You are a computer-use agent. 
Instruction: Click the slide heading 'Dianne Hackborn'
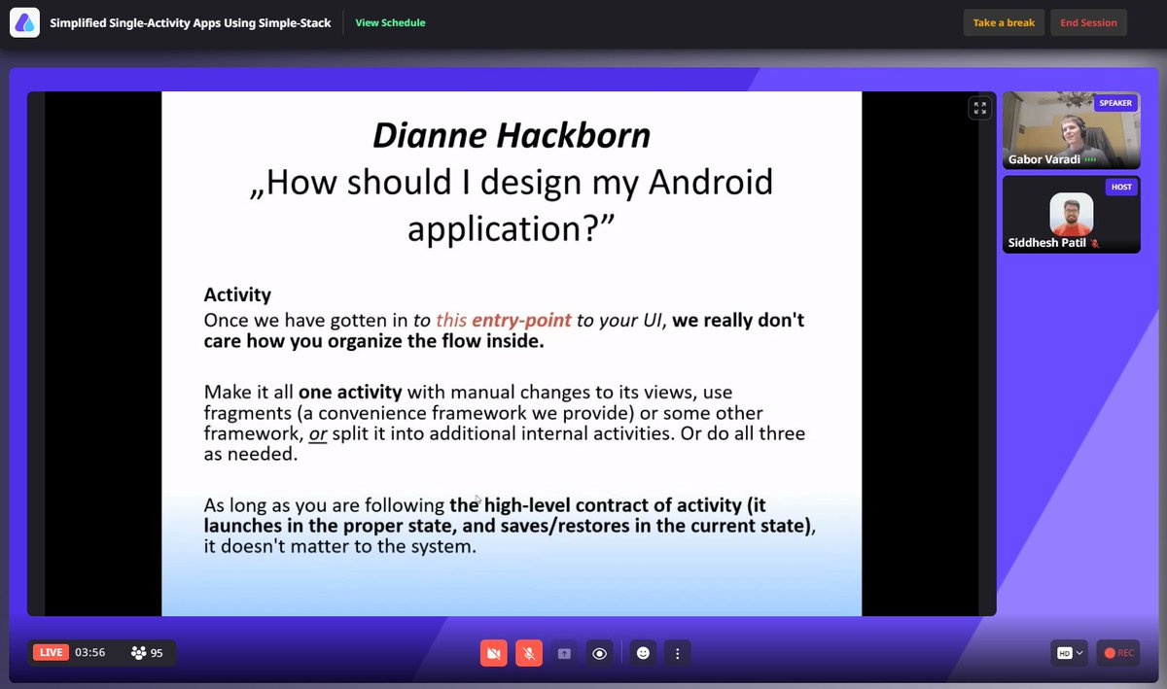point(512,135)
